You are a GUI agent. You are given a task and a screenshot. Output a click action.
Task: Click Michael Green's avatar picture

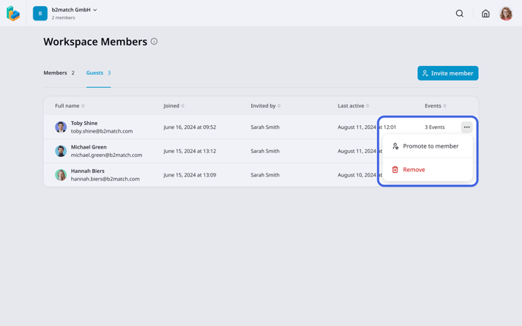61,151
